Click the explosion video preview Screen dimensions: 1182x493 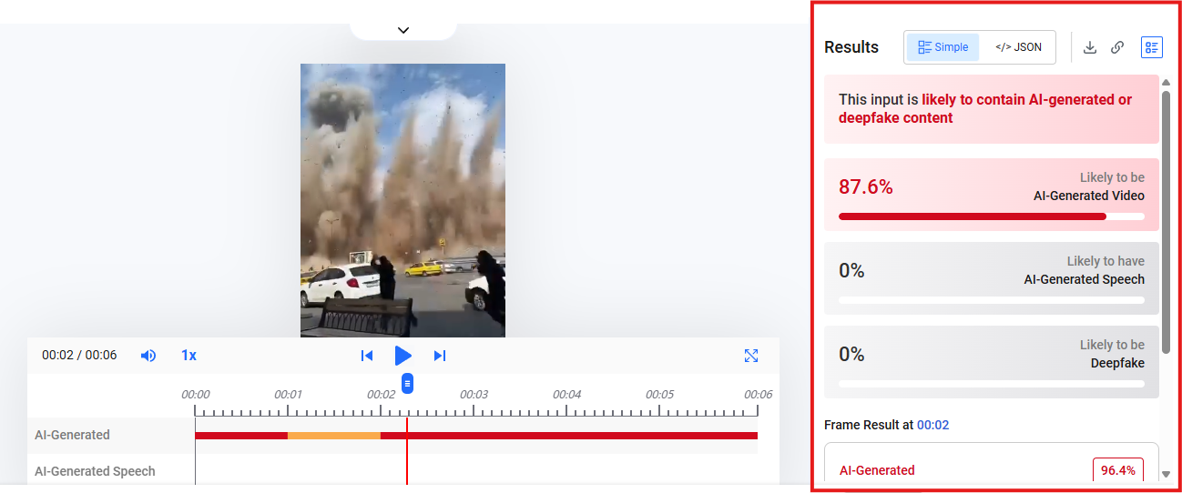[x=402, y=200]
